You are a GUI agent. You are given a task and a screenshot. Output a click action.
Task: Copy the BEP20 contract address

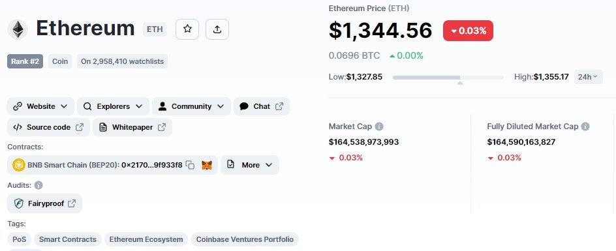tap(190, 165)
